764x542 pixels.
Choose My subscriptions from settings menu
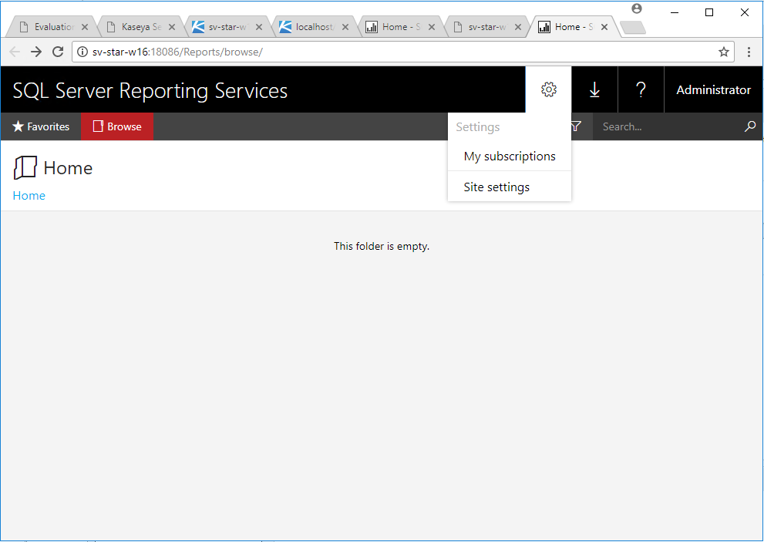pyautogui.click(x=510, y=157)
